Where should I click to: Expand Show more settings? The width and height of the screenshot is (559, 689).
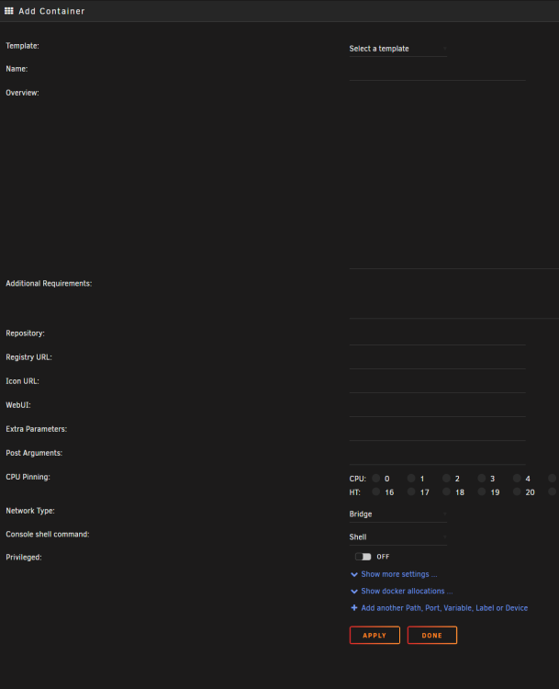point(398,574)
